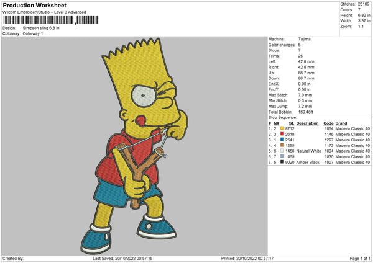Image resolution: width=373 pixels, height=263 pixels.
Task: Click the 'Production Worksheet' heading
Action: 34,5
